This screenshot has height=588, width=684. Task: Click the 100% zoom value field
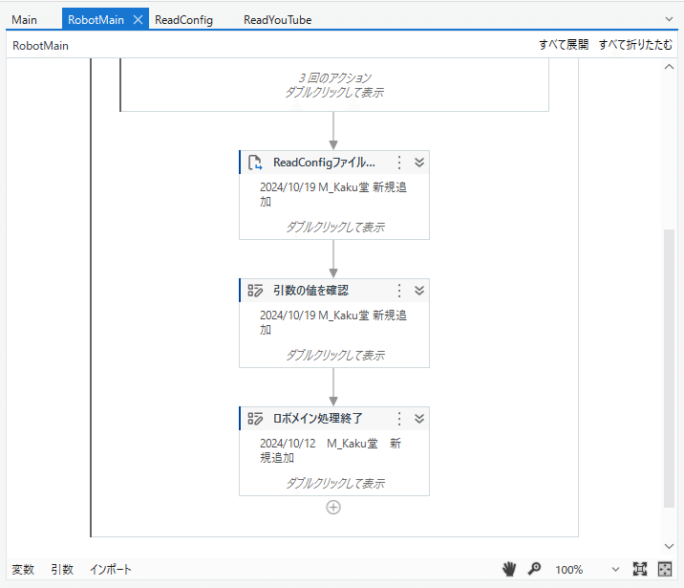coord(568,570)
